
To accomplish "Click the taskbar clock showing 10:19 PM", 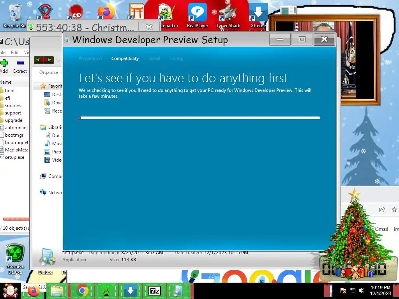I will click(380, 290).
